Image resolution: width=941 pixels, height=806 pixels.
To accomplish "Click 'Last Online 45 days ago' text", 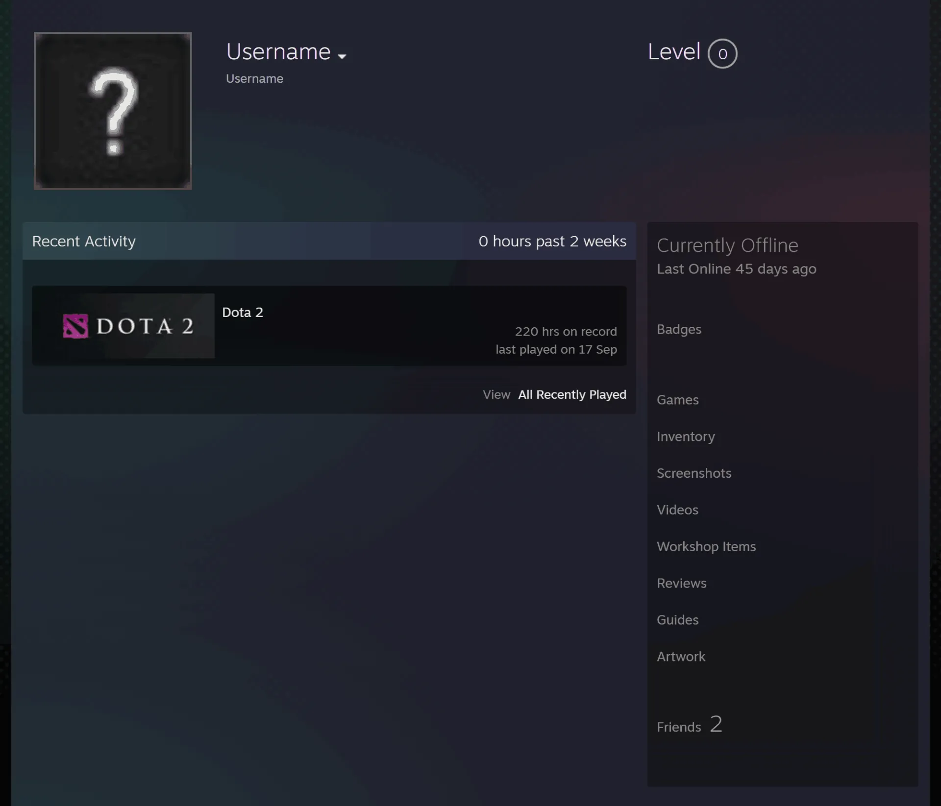I will click(x=737, y=269).
